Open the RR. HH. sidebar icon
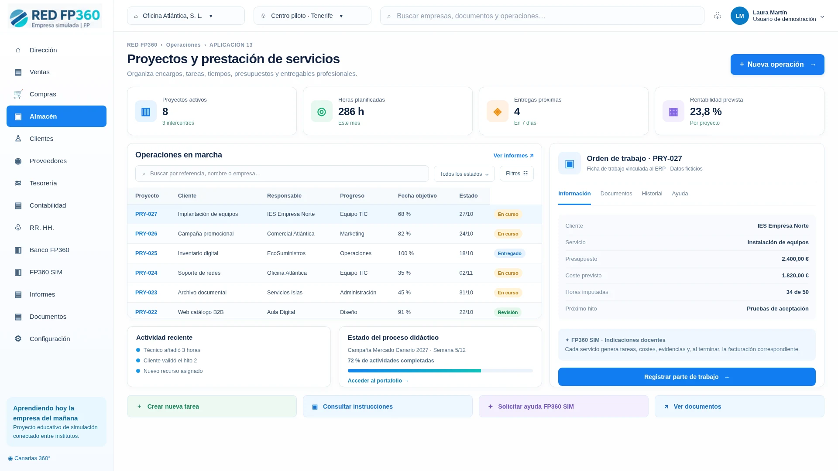Screen dimensions: 838x471 (x=18, y=228)
